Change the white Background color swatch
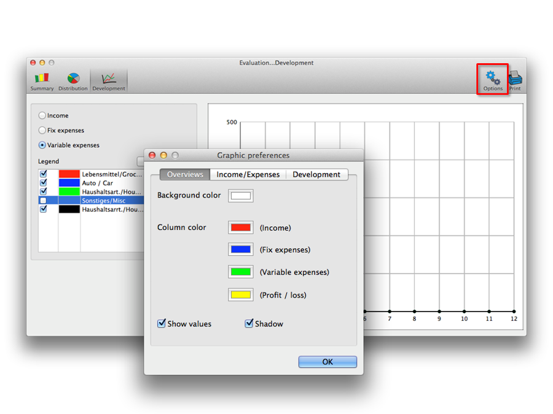Viewport: 553px width, 414px height. 240,196
